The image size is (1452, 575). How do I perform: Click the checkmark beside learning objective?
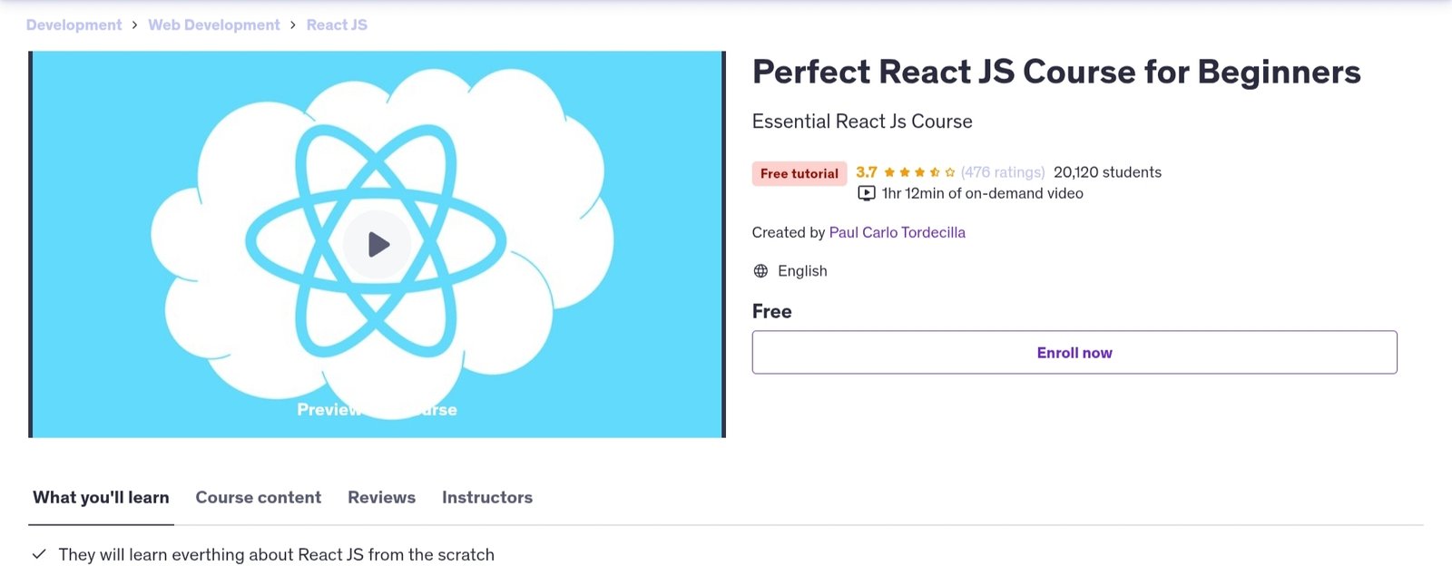(x=39, y=554)
